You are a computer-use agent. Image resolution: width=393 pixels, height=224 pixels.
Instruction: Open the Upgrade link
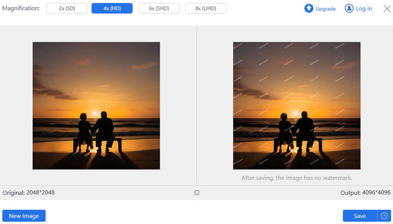point(325,9)
